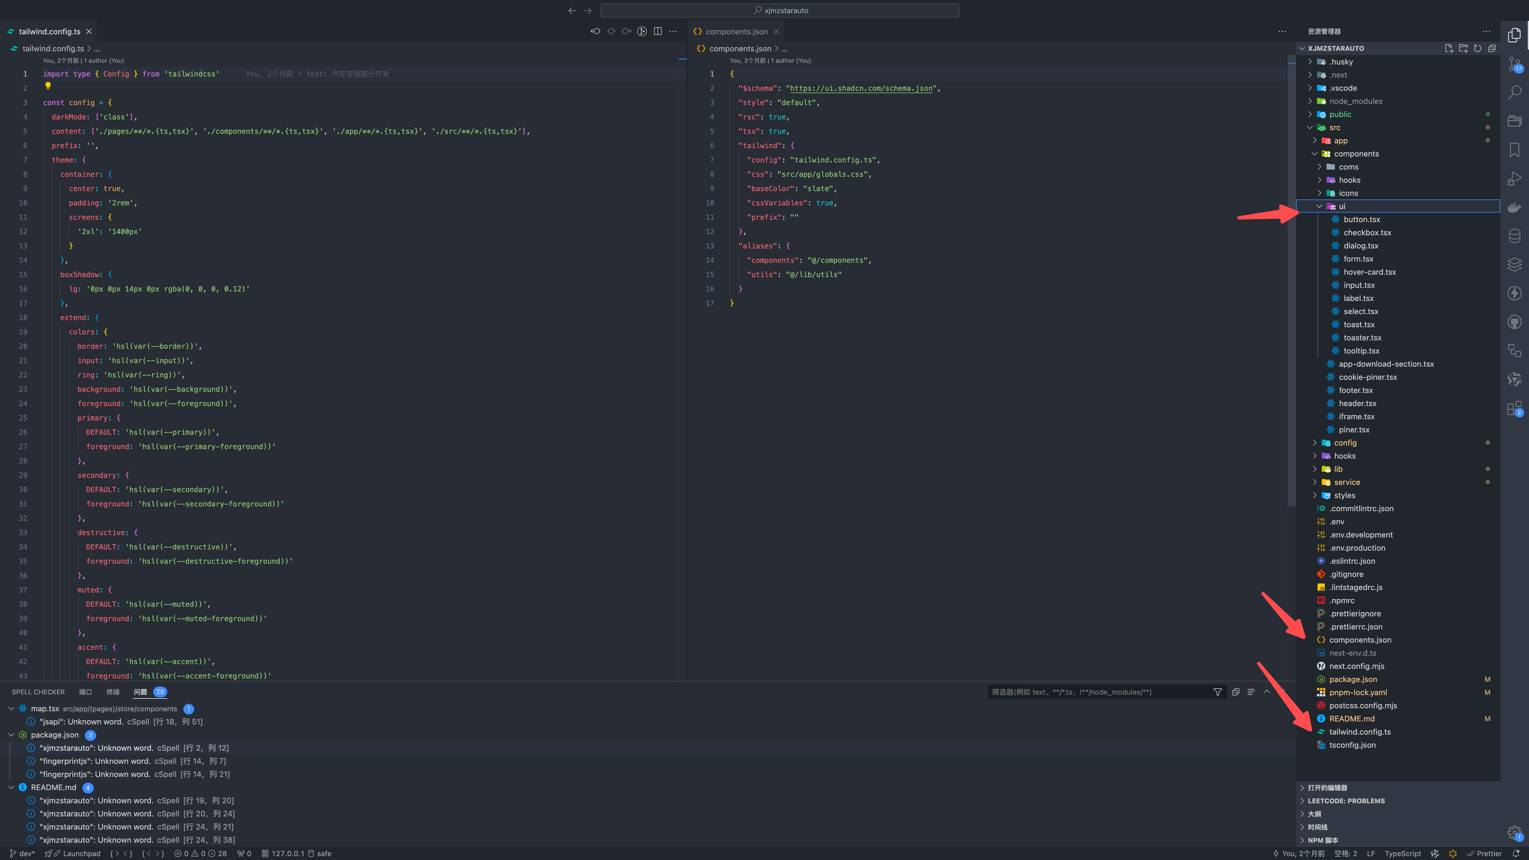Open button.tsx in the ui folder
Image resolution: width=1529 pixels, height=860 pixels.
(x=1362, y=219)
